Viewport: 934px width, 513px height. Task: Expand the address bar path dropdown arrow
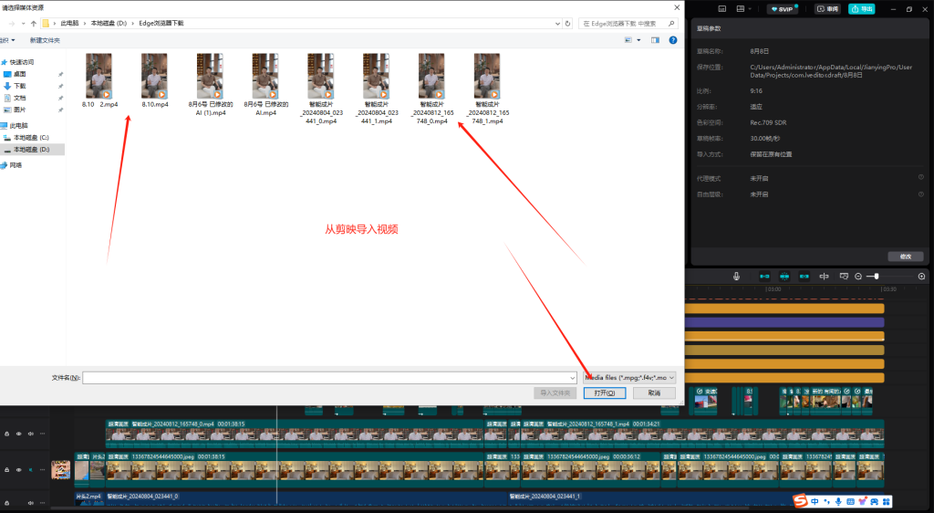pyautogui.click(x=557, y=23)
